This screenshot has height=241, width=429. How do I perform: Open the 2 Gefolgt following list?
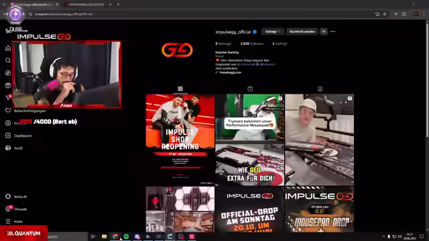[280, 44]
